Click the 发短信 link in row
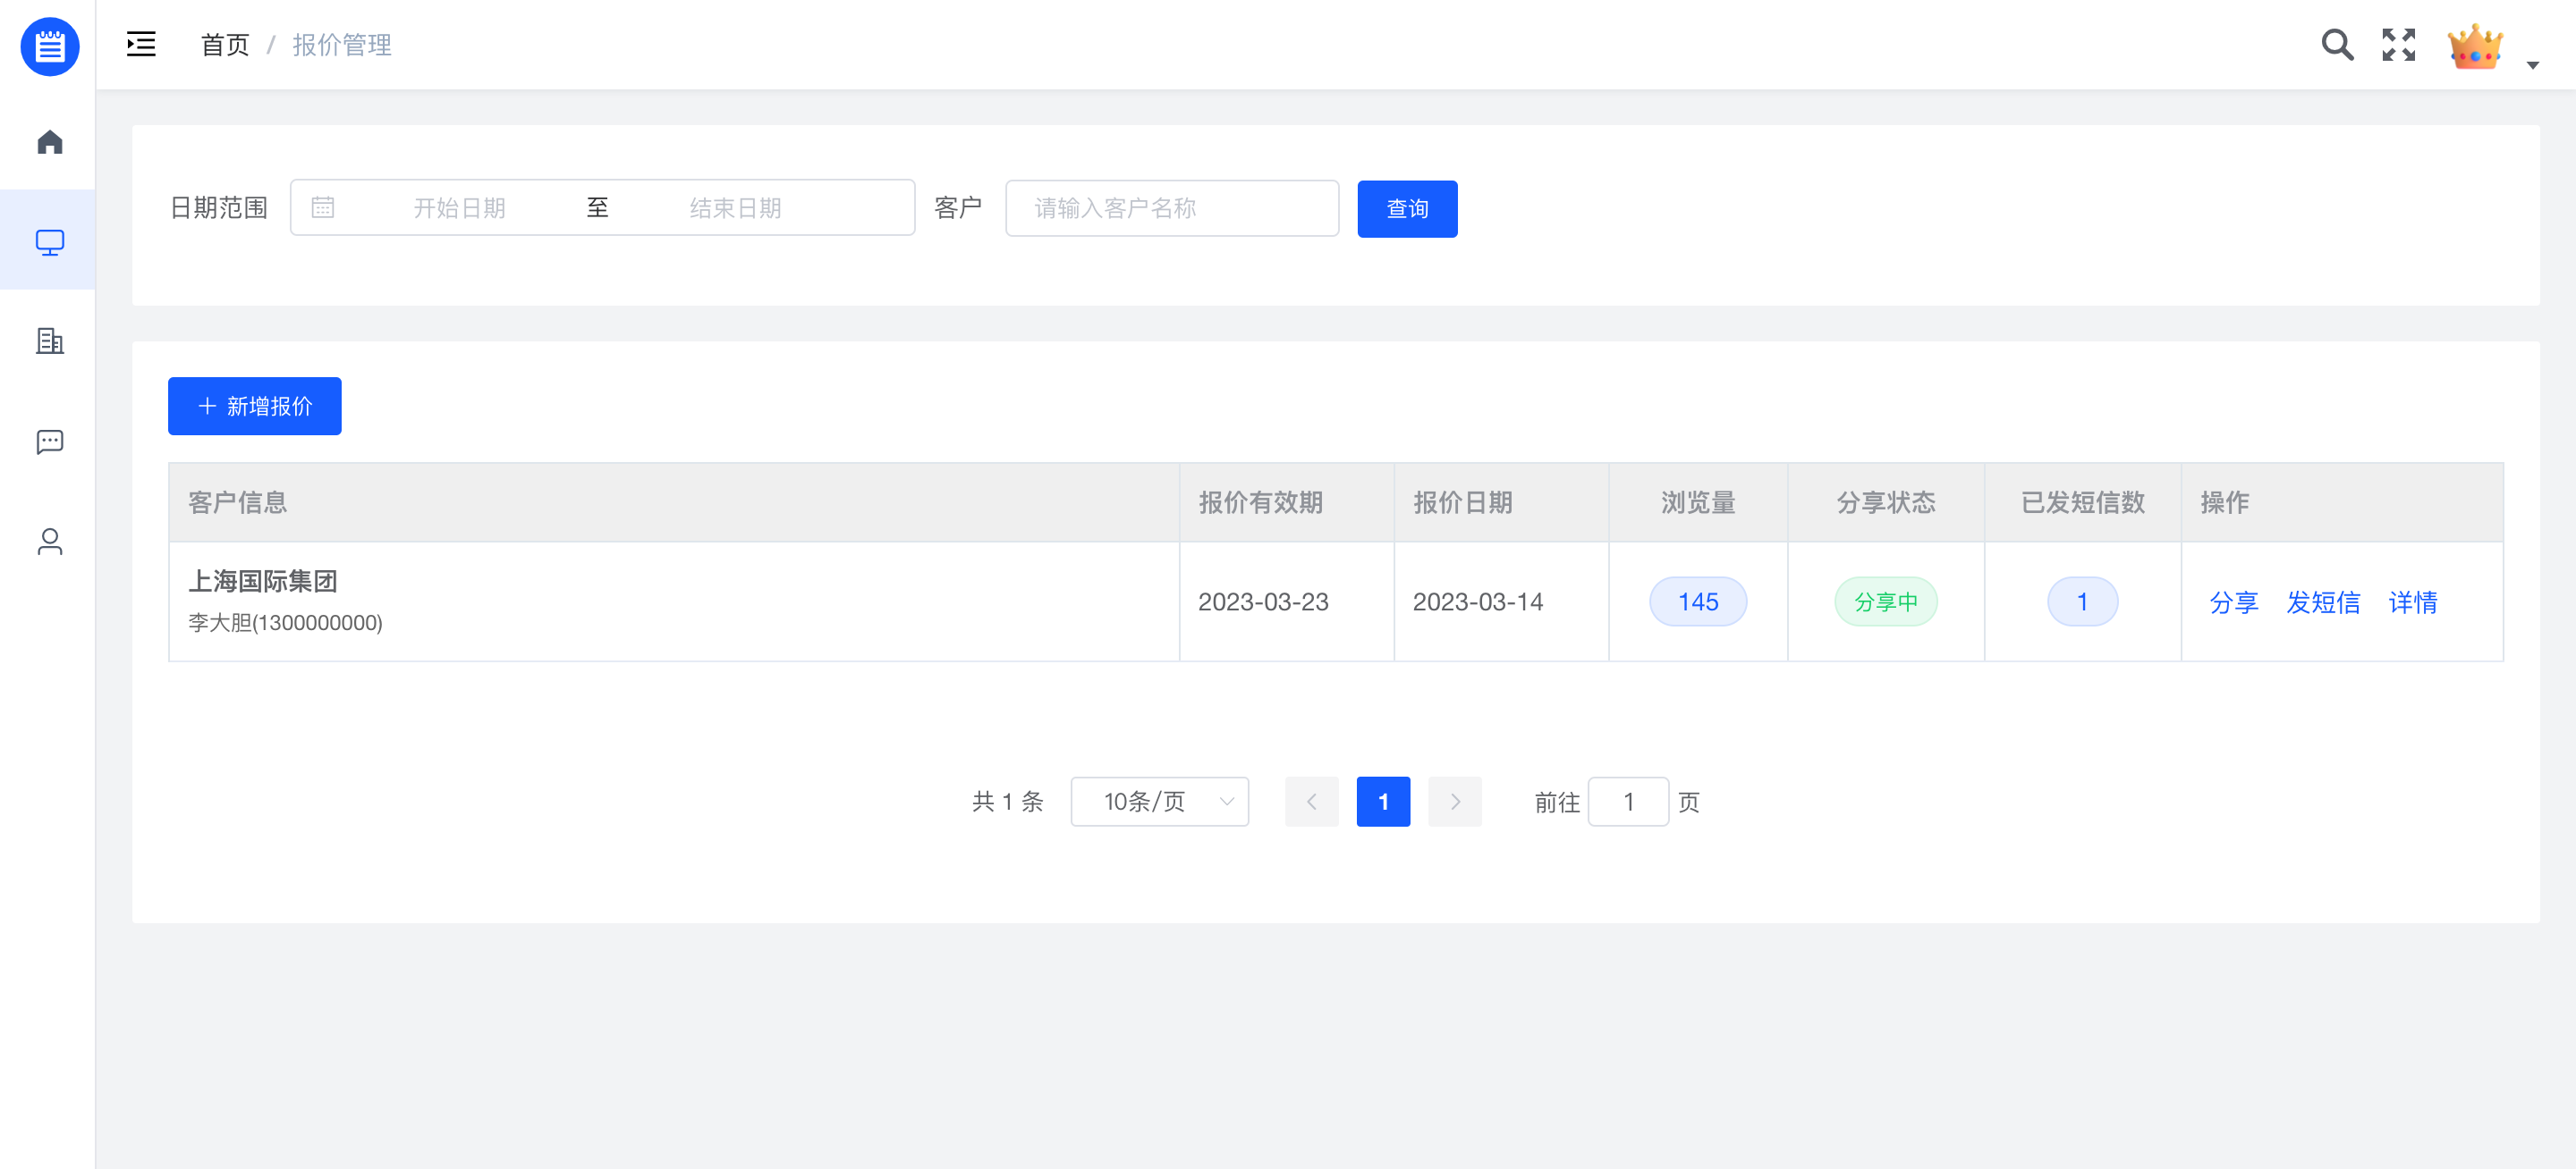2576x1169 pixels. pos(2322,602)
